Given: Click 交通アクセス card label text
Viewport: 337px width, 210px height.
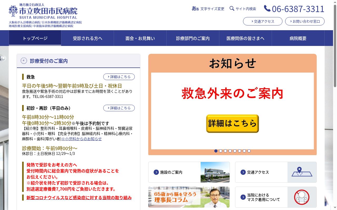Looking at the screenshot, I should coord(258,172).
